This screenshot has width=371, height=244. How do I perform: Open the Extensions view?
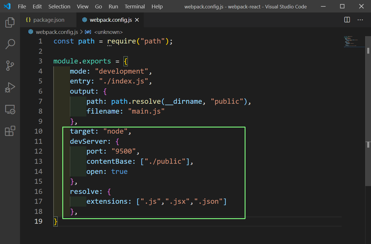pyautogui.click(x=10, y=131)
